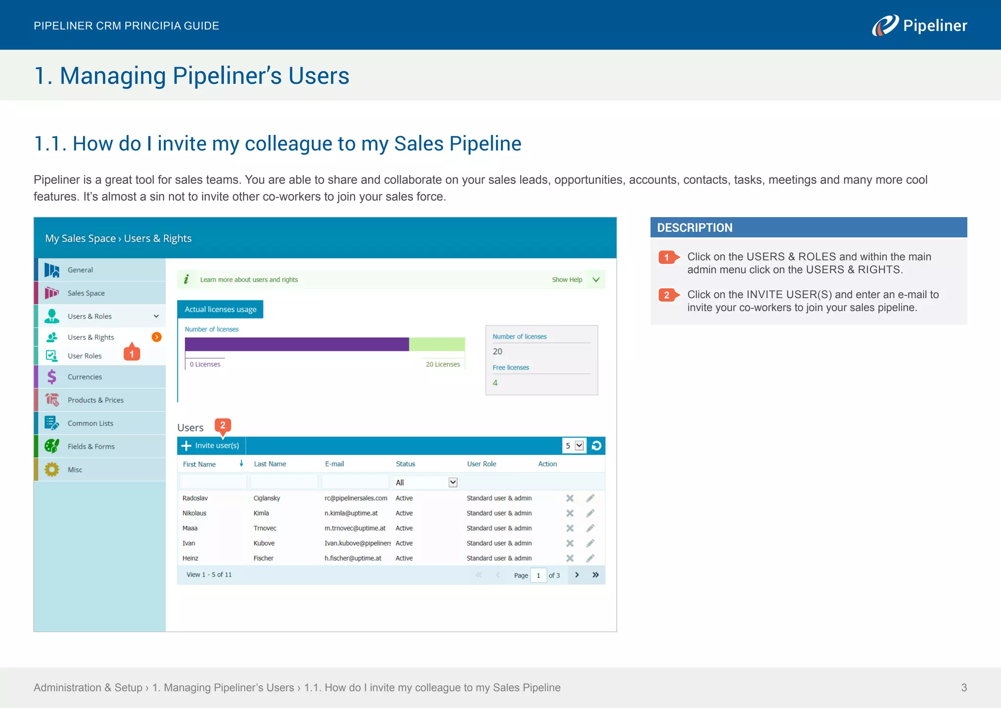This screenshot has width=1001, height=708.
Task: Click Show Help link
Action: pyautogui.click(x=567, y=280)
